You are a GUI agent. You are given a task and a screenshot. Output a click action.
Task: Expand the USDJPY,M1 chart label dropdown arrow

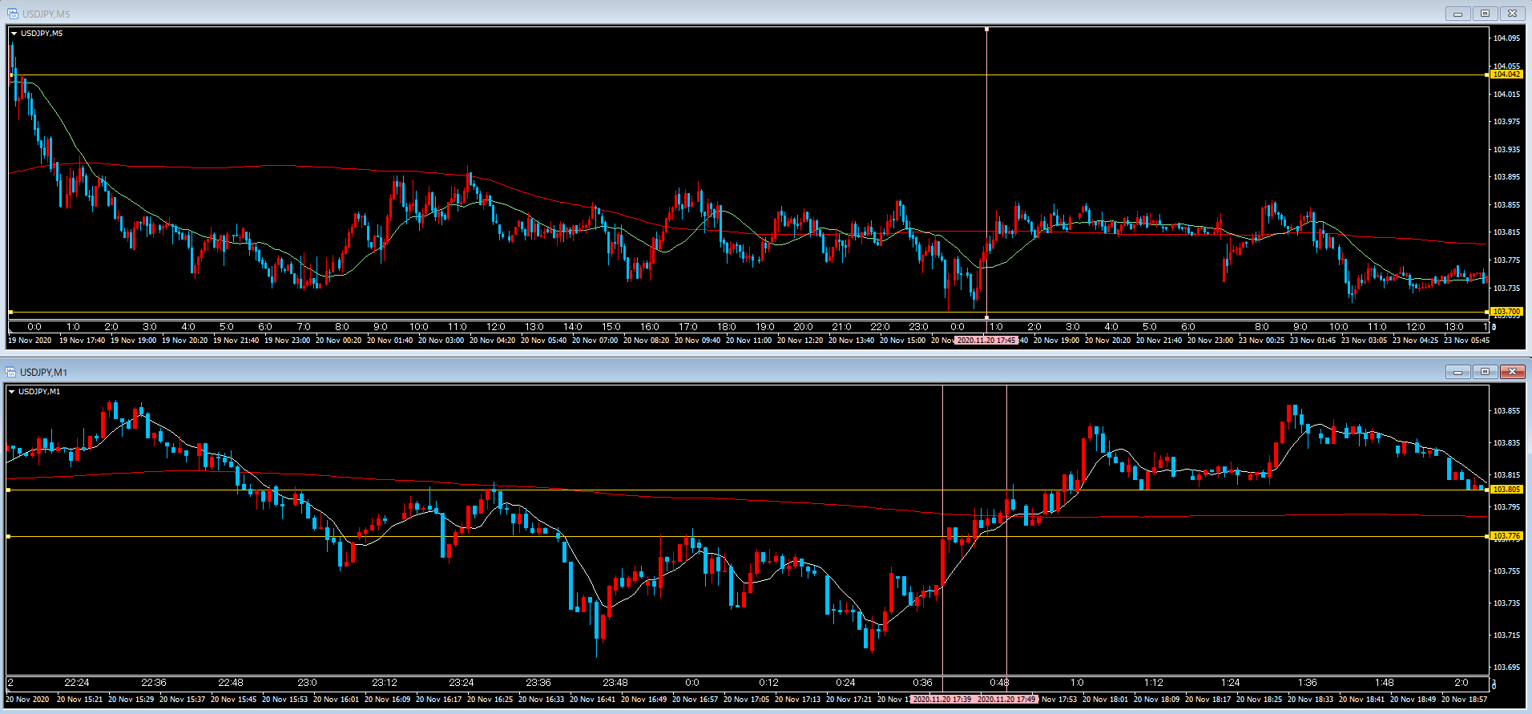11,392
